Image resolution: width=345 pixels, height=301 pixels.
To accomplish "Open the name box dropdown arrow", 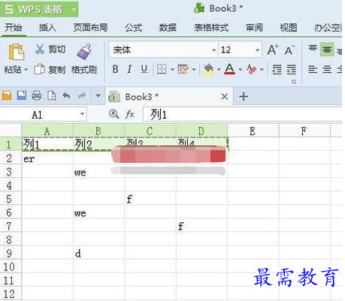I will [82, 115].
